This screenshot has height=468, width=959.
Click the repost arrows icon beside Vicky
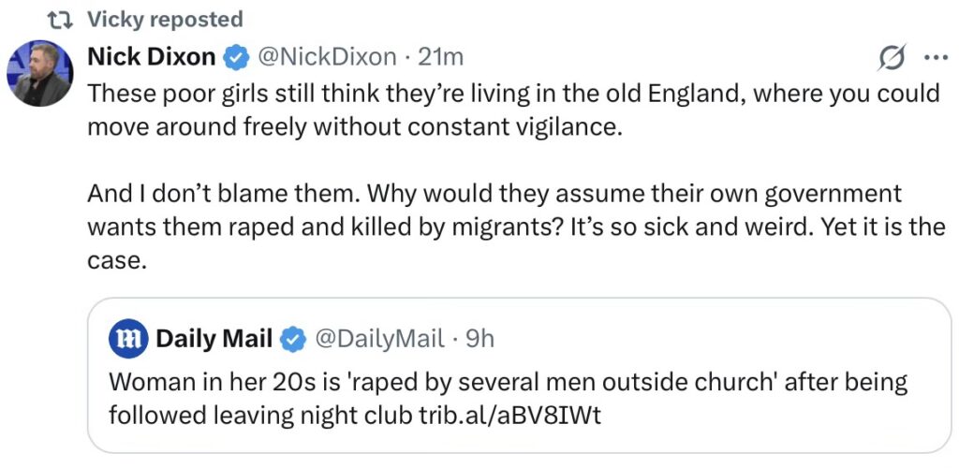pos(58,19)
